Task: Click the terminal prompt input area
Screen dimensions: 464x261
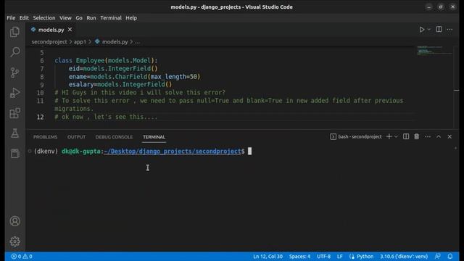Action: (x=249, y=152)
